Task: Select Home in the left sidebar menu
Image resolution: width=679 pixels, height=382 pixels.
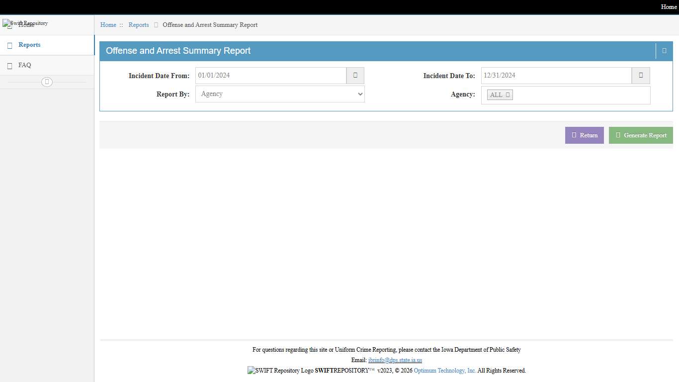Action: [x=26, y=25]
